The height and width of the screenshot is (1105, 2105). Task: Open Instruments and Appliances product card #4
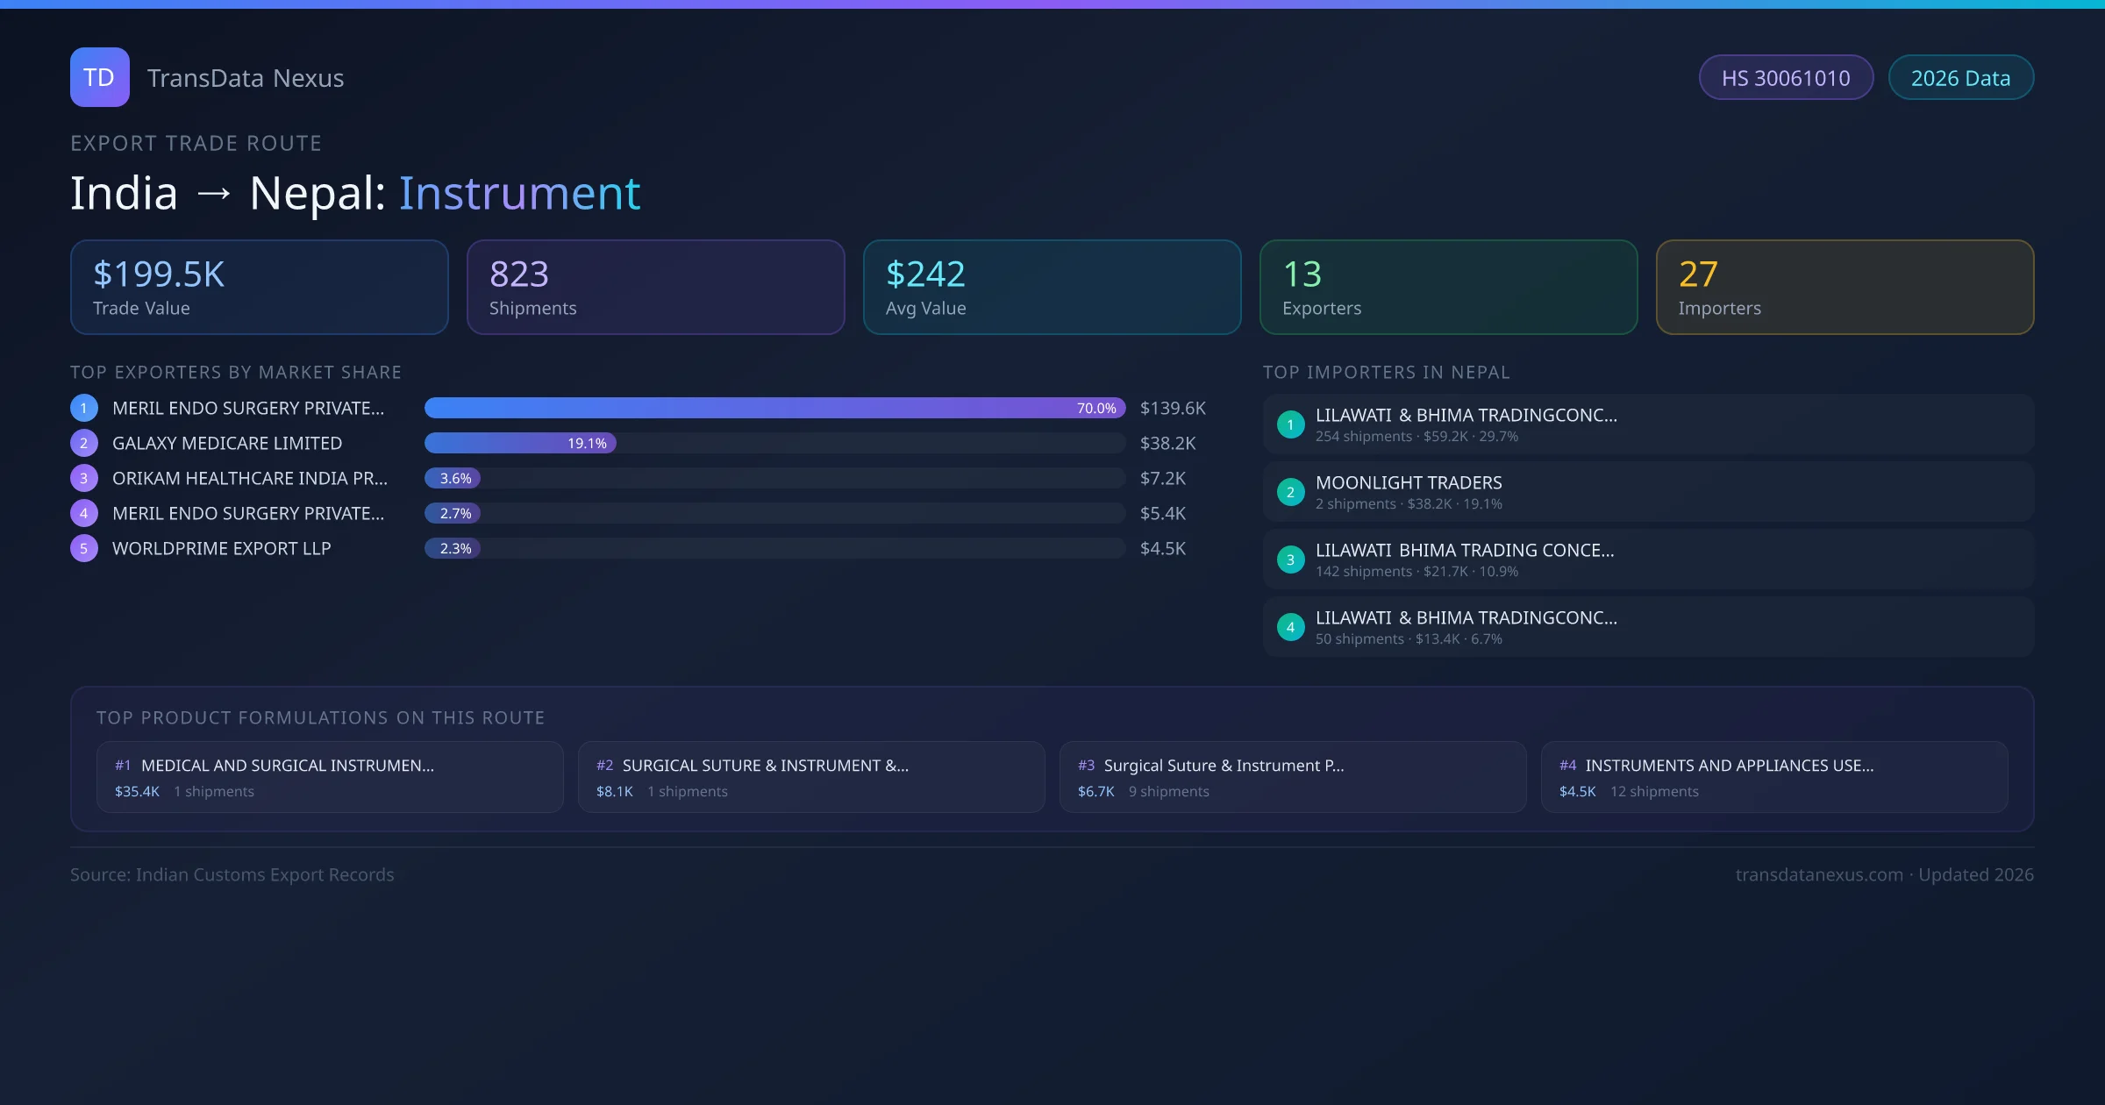(1773, 777)
